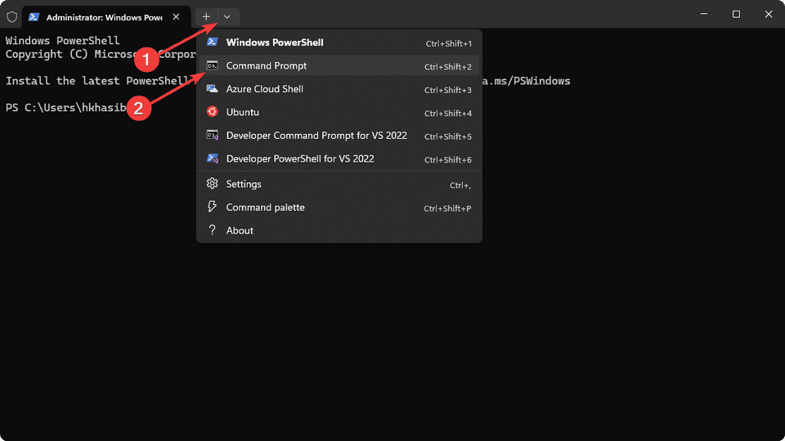
Task: Click the Ctrl+, shortcut label
Action: pyautogui.click(x=460, y=185)
